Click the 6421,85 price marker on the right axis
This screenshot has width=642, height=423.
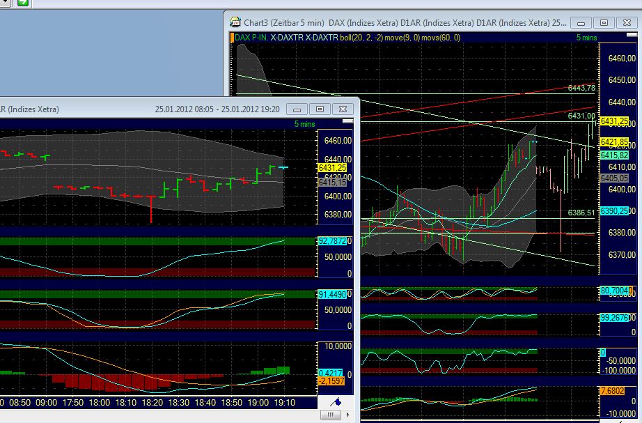click(613, 141)
